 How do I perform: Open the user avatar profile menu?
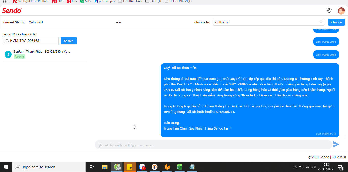[341, 11]
